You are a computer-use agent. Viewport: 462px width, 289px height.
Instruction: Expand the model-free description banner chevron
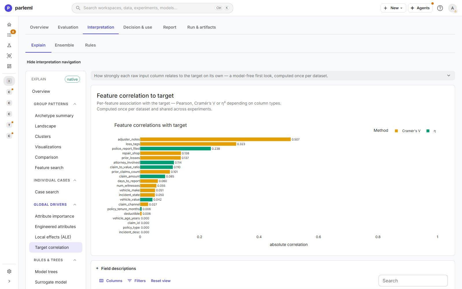tap(449, 76)
